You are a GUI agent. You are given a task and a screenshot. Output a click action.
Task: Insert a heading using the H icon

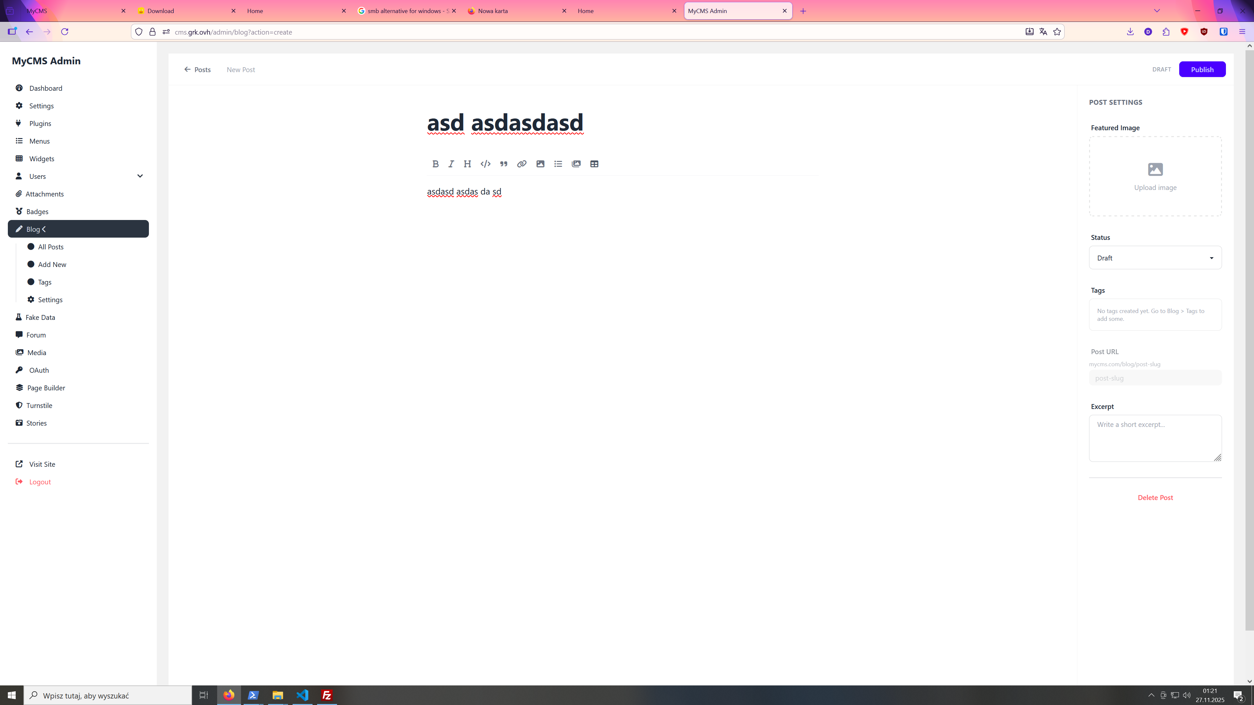point(467,164)
